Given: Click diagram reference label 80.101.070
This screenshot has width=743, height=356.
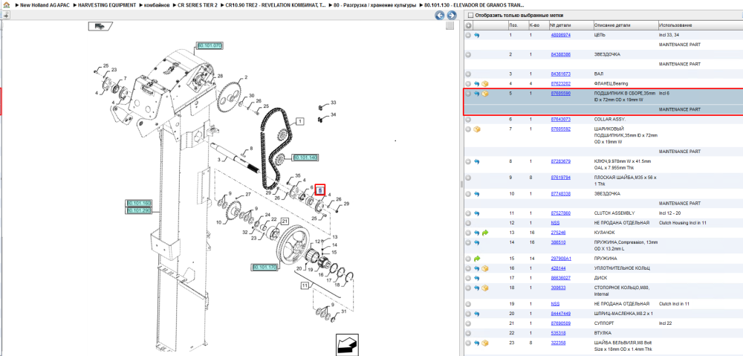Looking at the screenshot, I should pyautogui.click(x=210, y=45).
